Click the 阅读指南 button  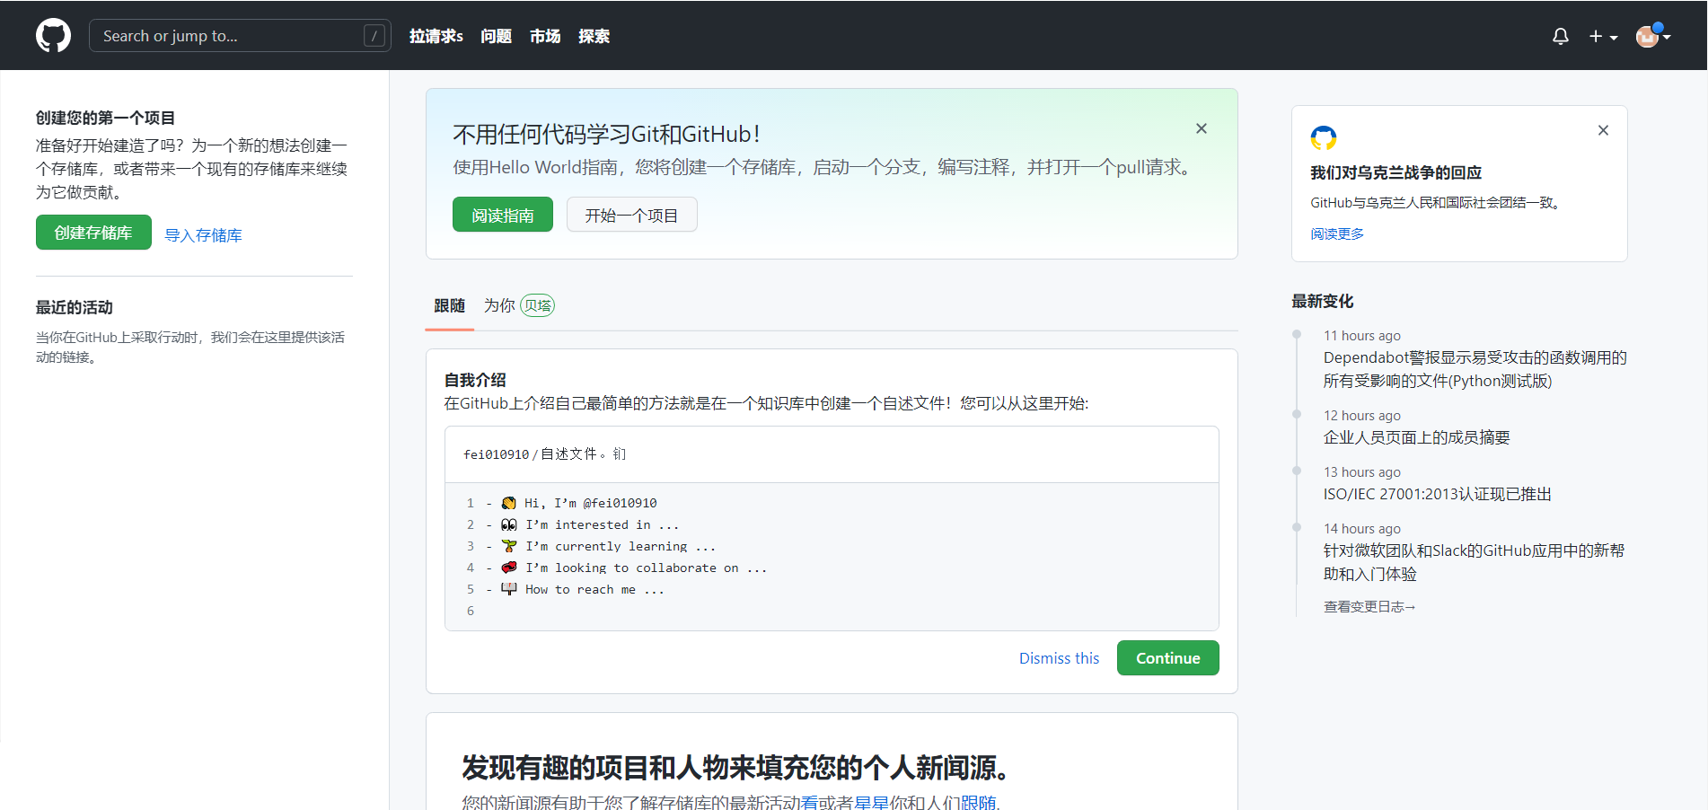click(x=503, y=215)
